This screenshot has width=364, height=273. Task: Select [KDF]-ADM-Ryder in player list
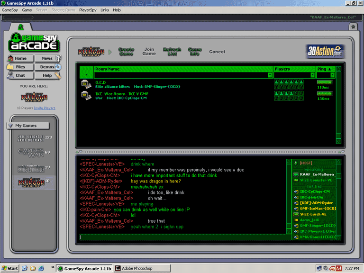point(316,203)
